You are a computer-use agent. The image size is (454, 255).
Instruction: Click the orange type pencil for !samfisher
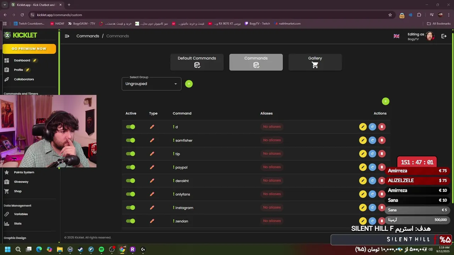(x=152, y=140)
